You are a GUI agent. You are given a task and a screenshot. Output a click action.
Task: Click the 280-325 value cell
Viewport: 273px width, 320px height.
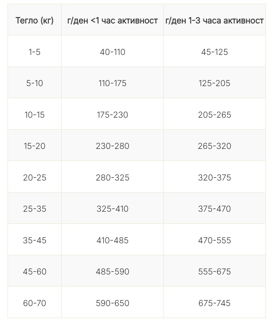[x=112, y=177]
